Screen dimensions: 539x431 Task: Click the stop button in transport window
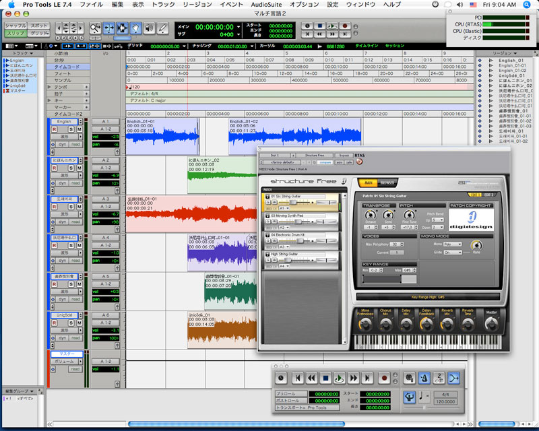(x=325, y=378)
